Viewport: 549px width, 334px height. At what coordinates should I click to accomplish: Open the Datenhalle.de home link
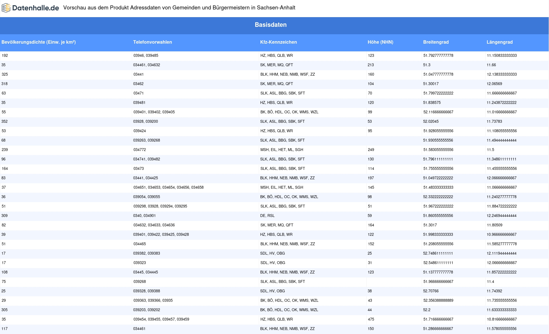(x=30, y=8)
